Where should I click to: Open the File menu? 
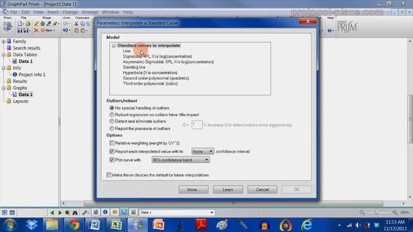coord(14,12)
